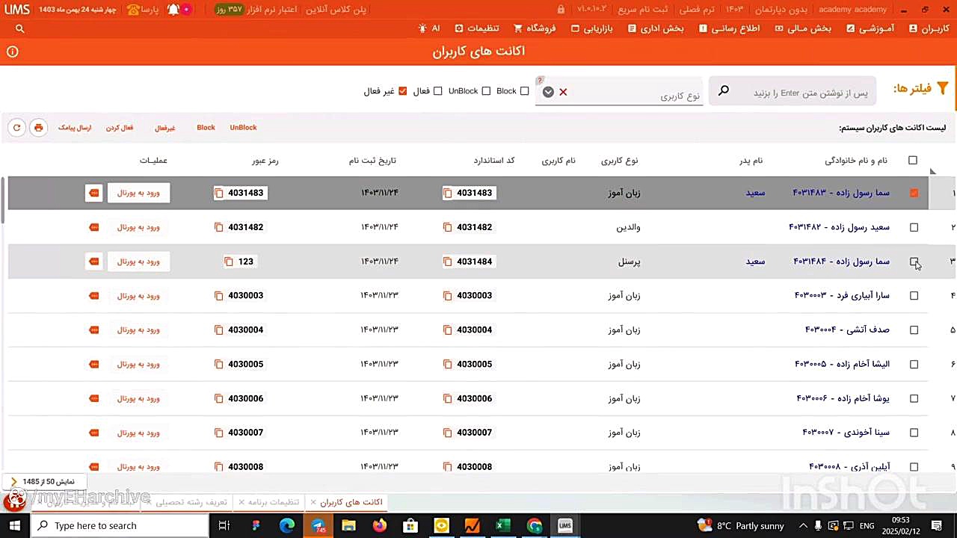
Task: Click ورود به پورتال for user 4031483
Action: (x=138, y=193)
